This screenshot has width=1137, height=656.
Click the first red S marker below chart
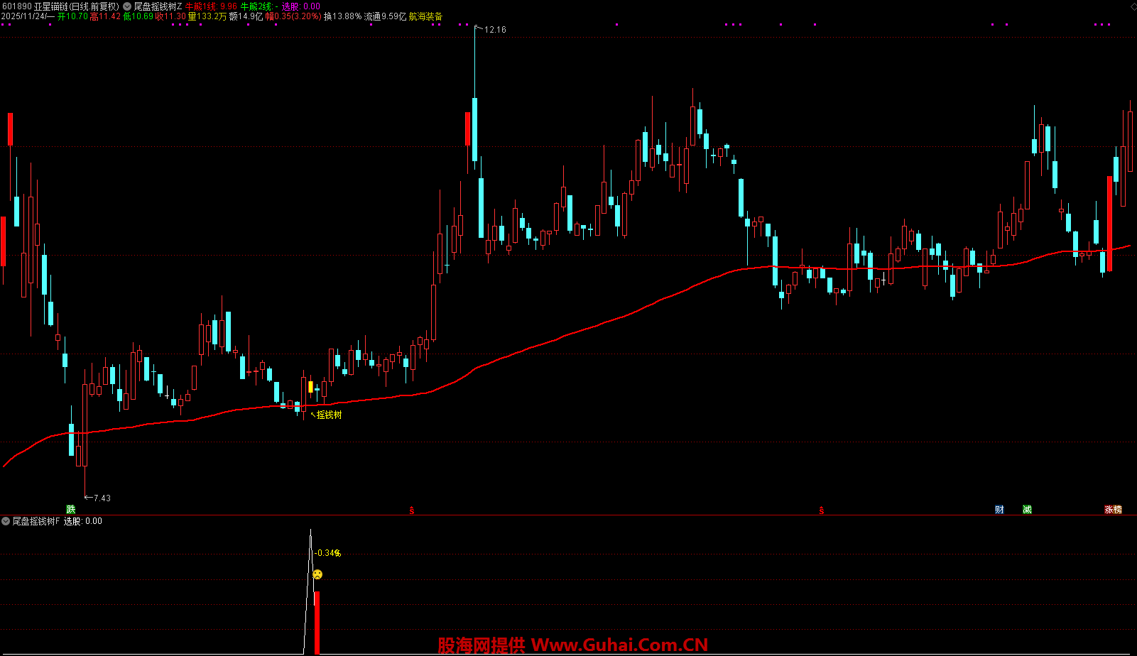point(412,510)
